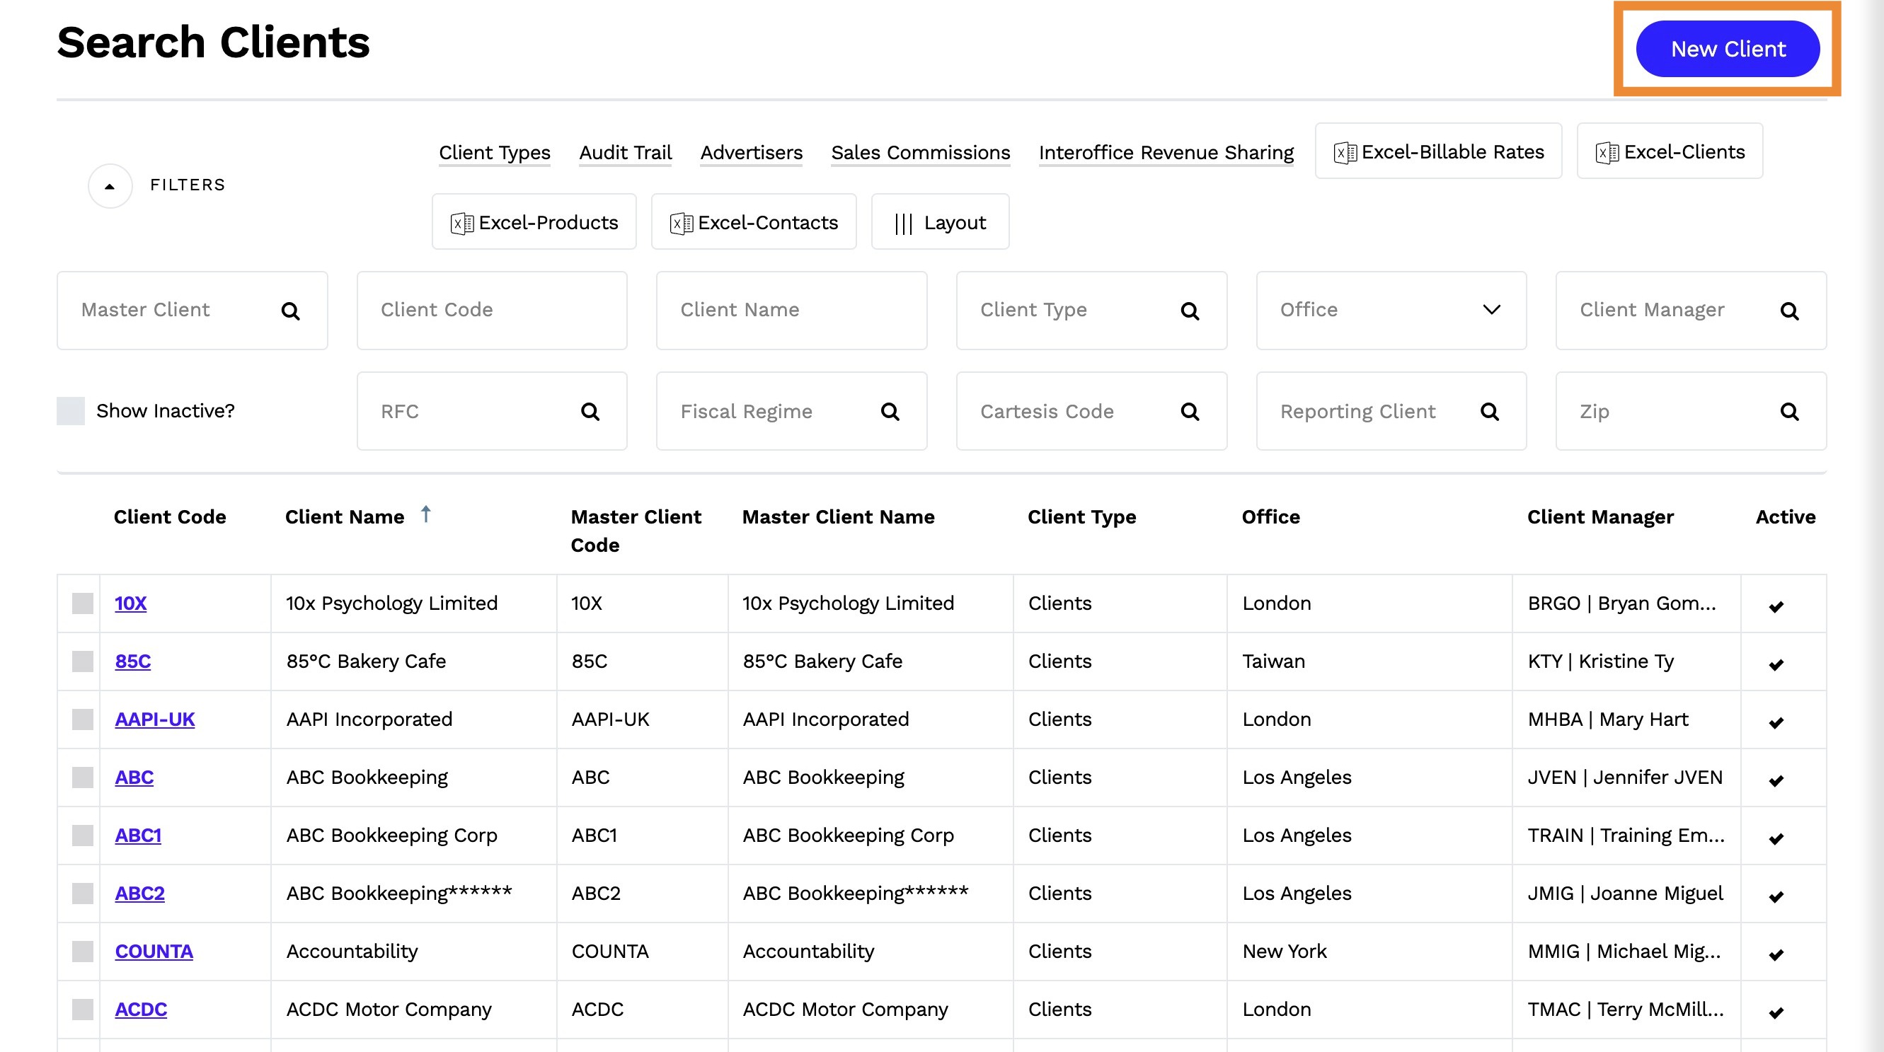
Task: Sort by Master Client Name column header
Action: click(x=838, y=518)
